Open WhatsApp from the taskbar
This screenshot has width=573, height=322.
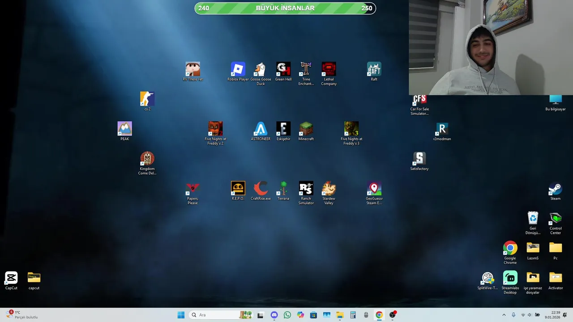coord(287,315)
